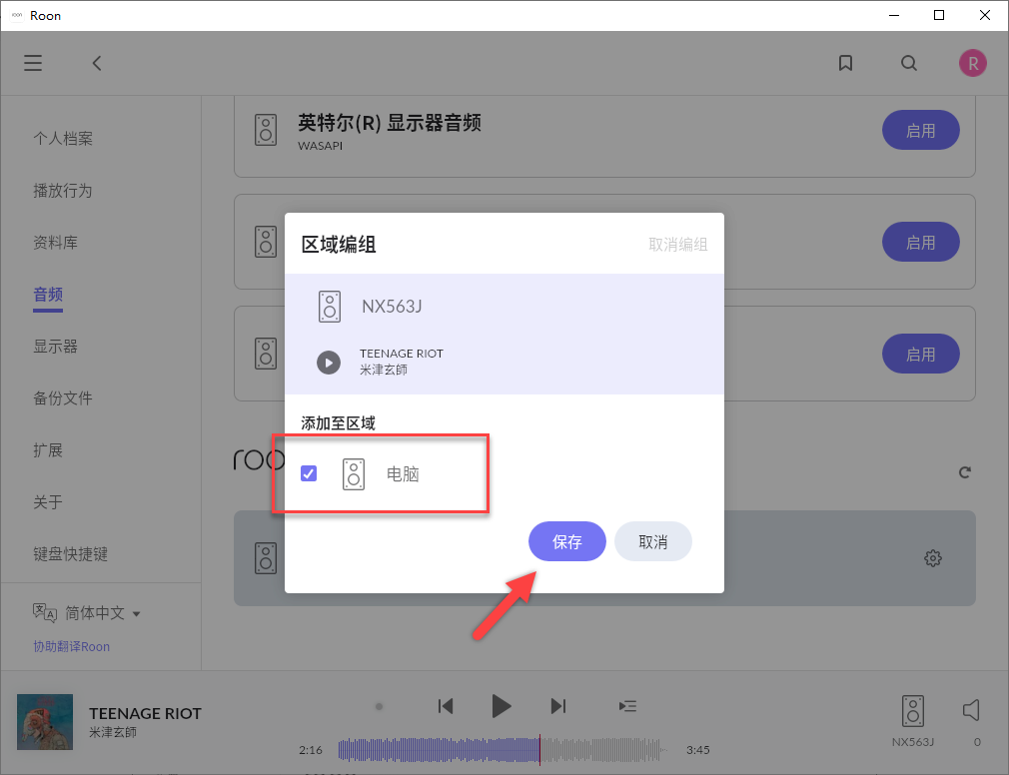Image resolution: width=1009 pixels, height=775 pixels.
Task: Open the 个人档案 settings tab
Action: (63, 138)
